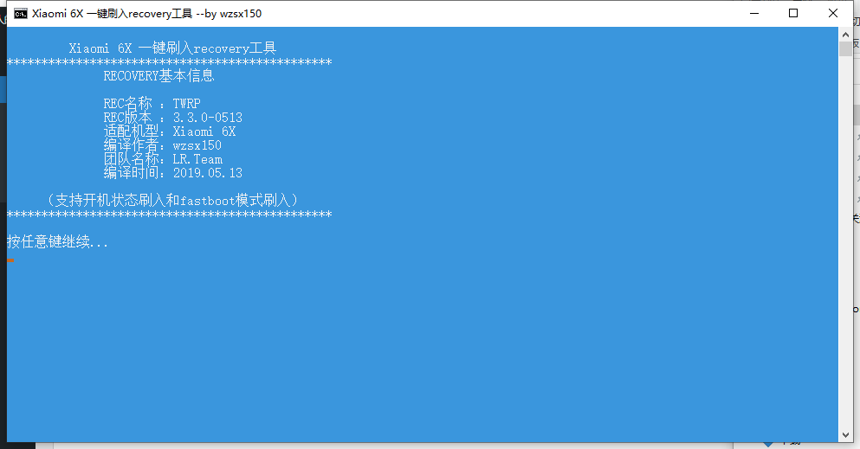Minimize the Xiaomi 6X recovery tool window
860x449 pixels.
click(x=754, y=13)
